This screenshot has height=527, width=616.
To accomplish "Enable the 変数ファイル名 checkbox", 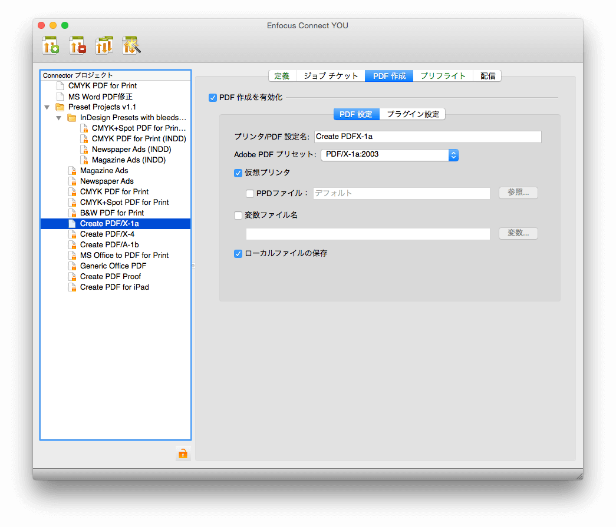I will click(238, 216).
